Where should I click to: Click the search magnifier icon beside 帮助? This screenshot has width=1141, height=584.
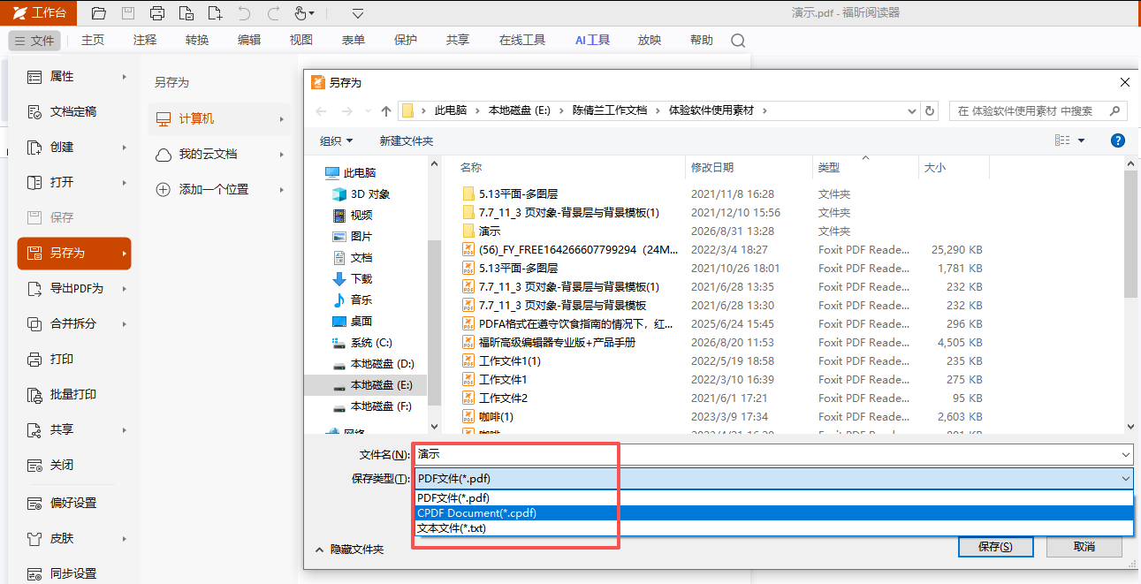pyautogui.click(x=738, y=41)
